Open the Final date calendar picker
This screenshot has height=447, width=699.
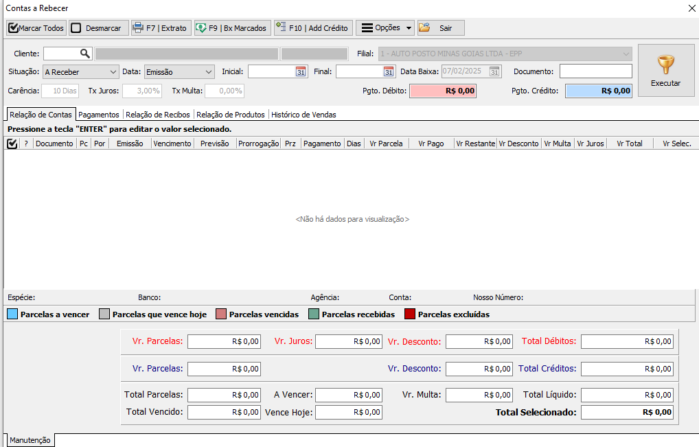[389, 71]
